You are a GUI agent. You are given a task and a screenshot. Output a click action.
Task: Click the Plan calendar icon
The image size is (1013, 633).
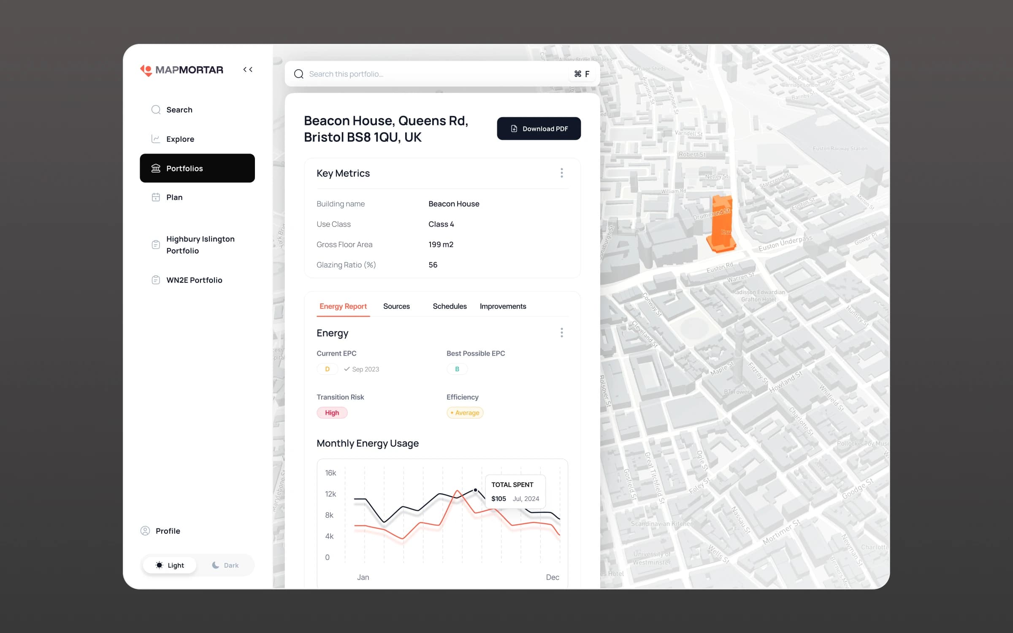coord(156,197)
